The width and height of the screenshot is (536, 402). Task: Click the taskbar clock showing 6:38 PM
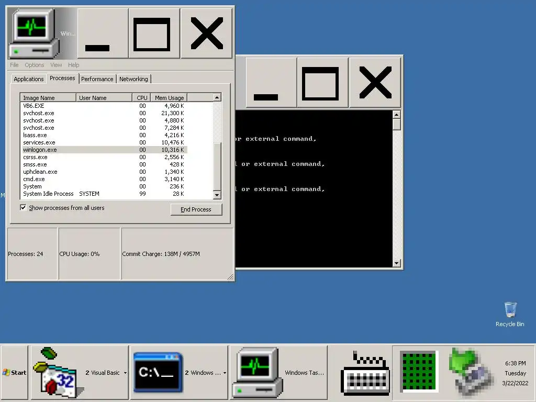tap(515, 373)
